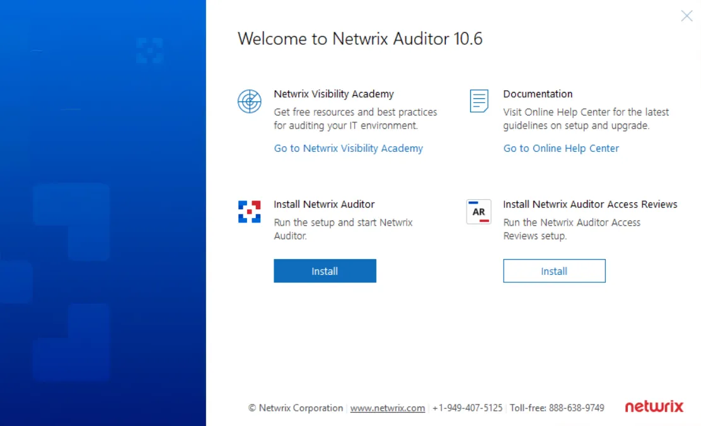The width and height of the screenshot is (701, 426).
Task: Click the phone number +1-949-407-5125
Action: (x=467, y=408)
